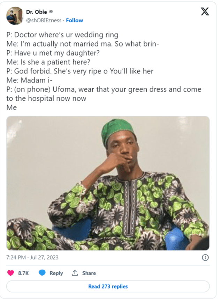This screenshot has height=299, width=221.
Task: Click the tweet line mentioning Ufoma's green dress
Action: [x=104, y=90]
